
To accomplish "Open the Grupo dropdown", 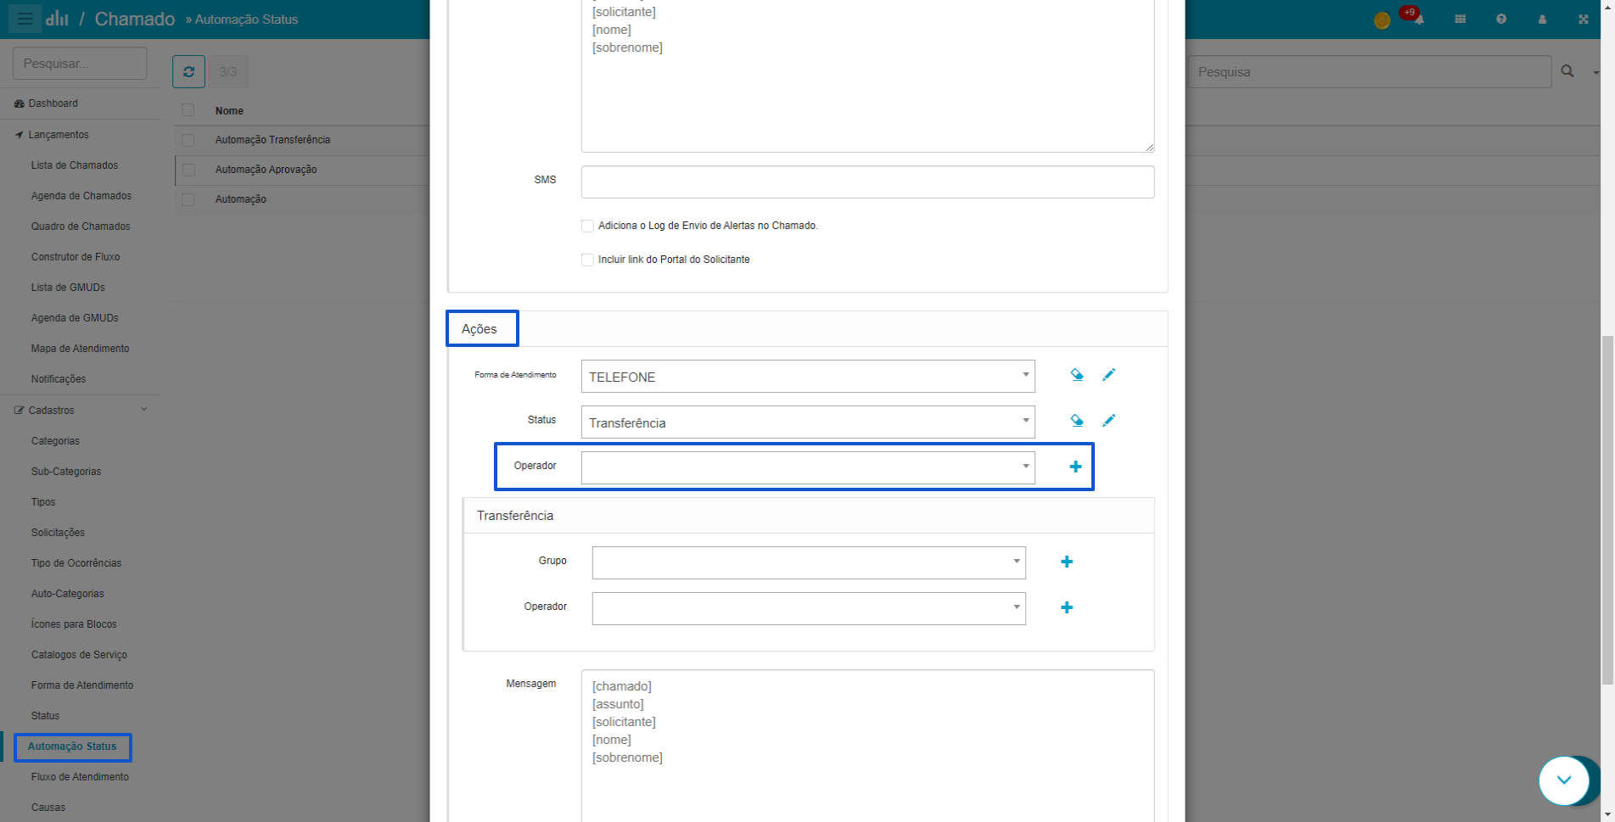I will pos(809,562).
